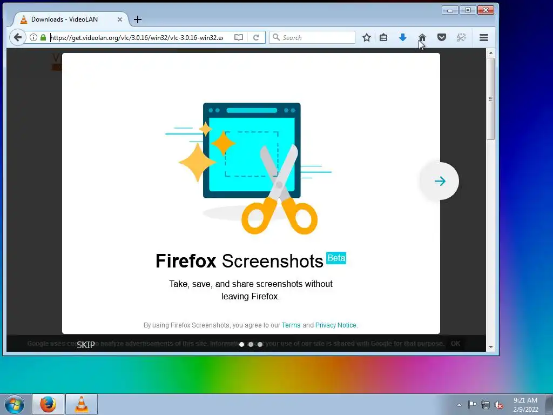The image size is (553, 415).
Task: Click the Firefox Screenshots illustration
Action: (x=248, y=169)
